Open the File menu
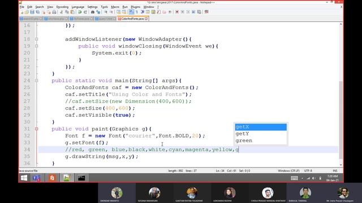The width and height of the screenshot is (362, 203). (x=22, y=7)
